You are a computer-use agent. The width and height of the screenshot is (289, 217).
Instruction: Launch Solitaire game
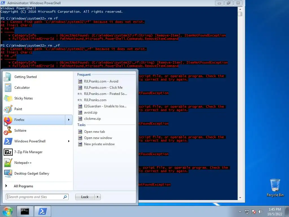(x=38, y=131)
